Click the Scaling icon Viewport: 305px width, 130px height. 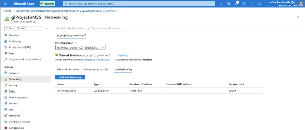pyautogui.click(x=6, y=85)
